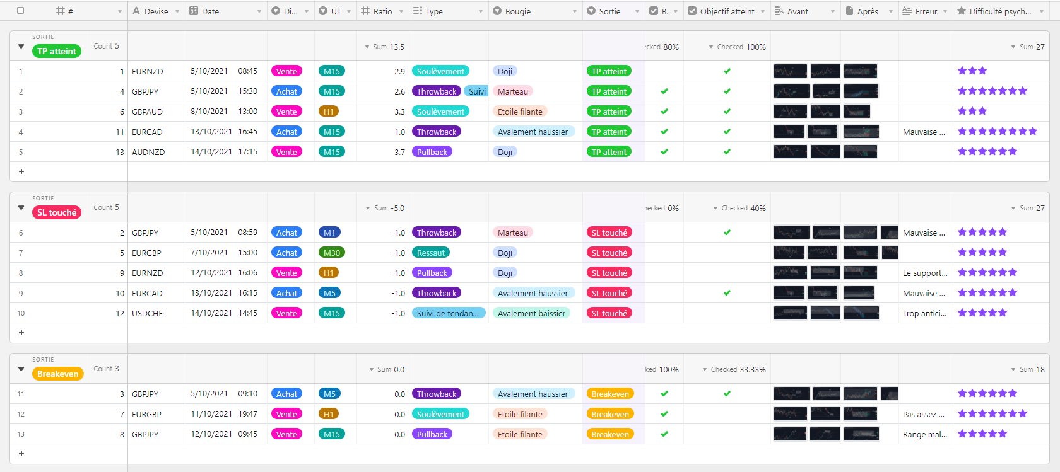Screen dimensions: 1060x472
Task: Add a record to the TP atteint group
Action: point(21,171)
